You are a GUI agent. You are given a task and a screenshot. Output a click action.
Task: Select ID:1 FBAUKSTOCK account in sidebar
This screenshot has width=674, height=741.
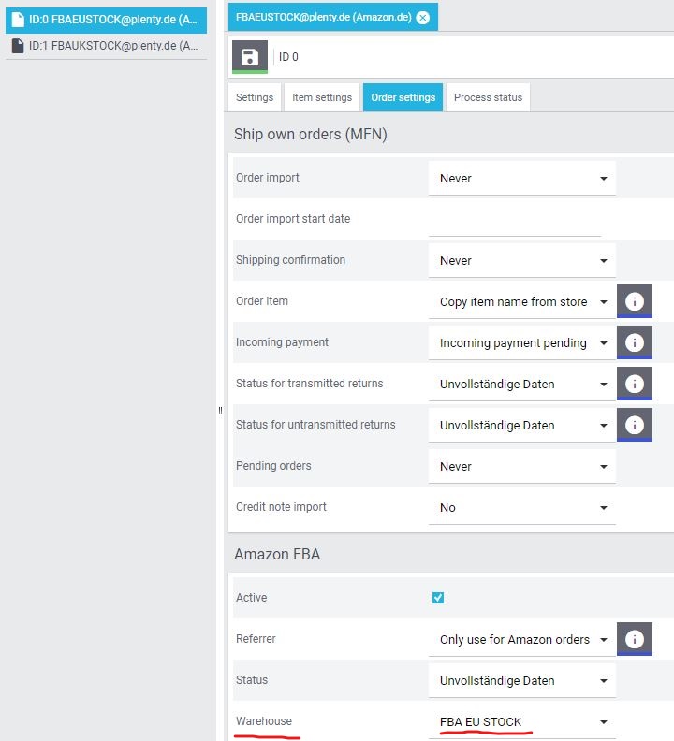click(x=105, y=46)
